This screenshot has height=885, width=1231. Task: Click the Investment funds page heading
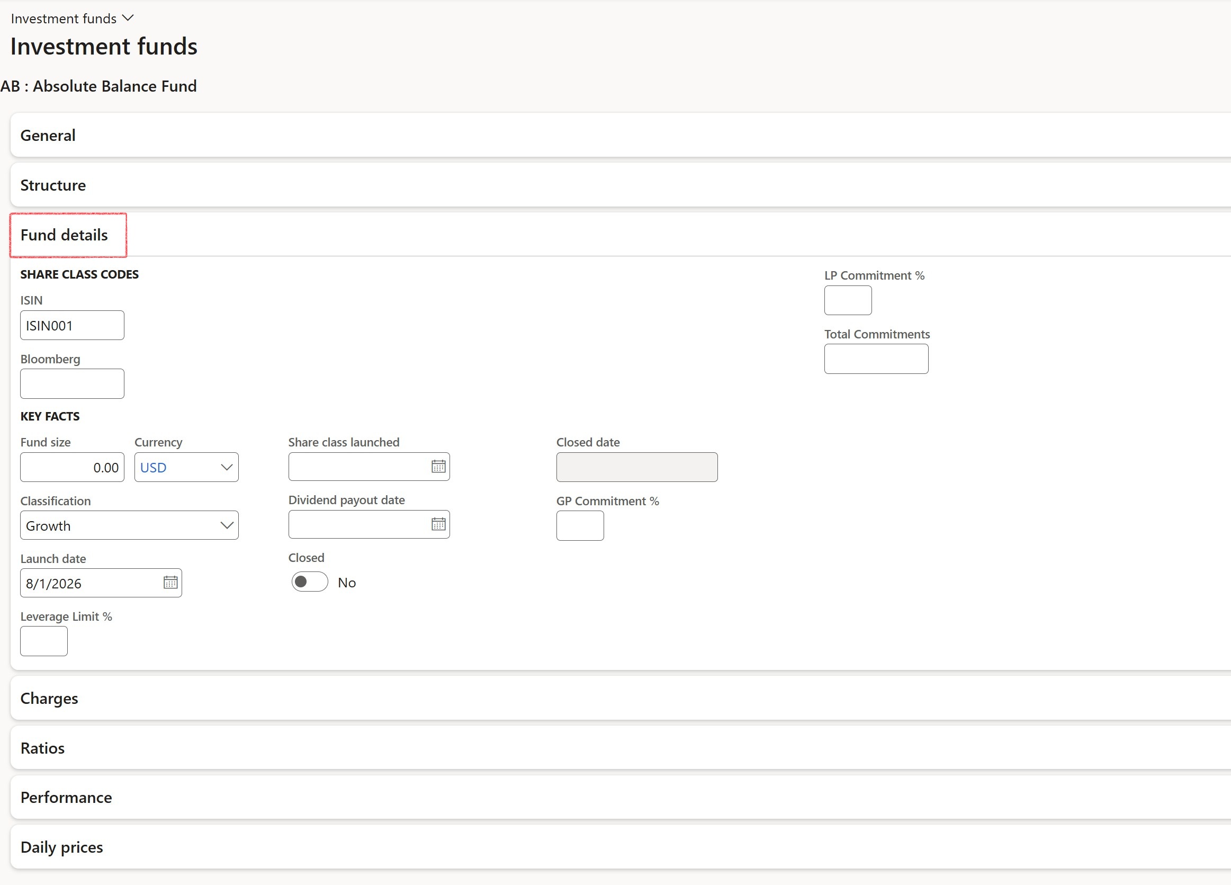(x=104, y=46)
